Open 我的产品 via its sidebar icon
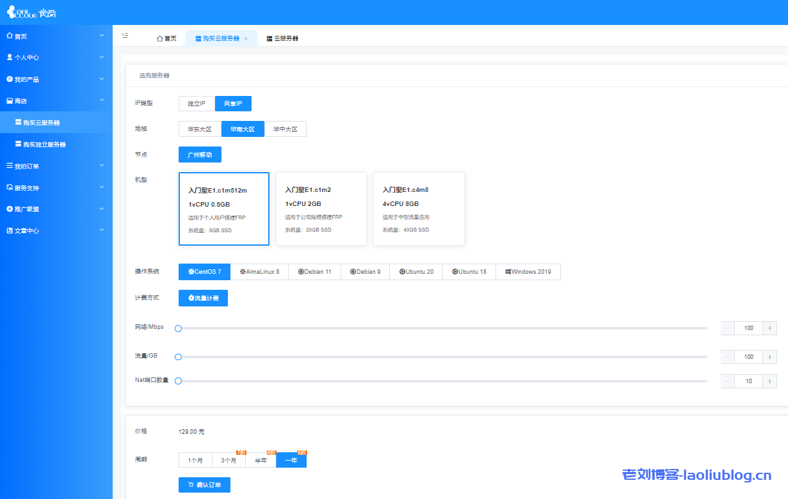This screenshot has width=788, height=499. click(x=8, y=79)
